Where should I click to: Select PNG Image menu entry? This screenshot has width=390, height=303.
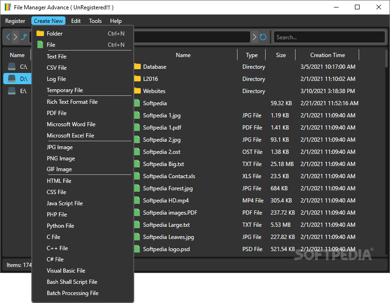click(83, 158)
